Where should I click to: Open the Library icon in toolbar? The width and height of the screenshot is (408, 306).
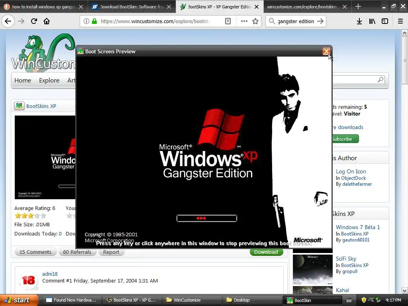[372, 21]
